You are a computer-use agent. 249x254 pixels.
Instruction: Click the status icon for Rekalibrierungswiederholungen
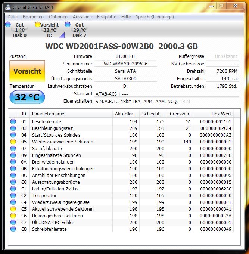point(13,168)
